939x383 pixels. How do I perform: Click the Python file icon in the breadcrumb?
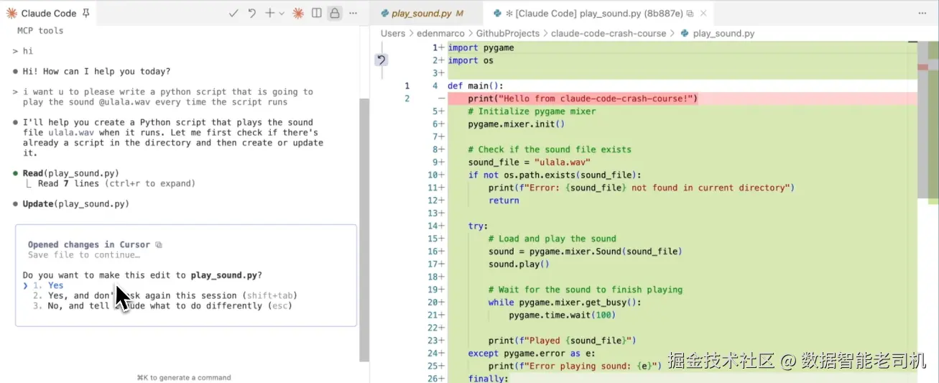pos(684,33)
